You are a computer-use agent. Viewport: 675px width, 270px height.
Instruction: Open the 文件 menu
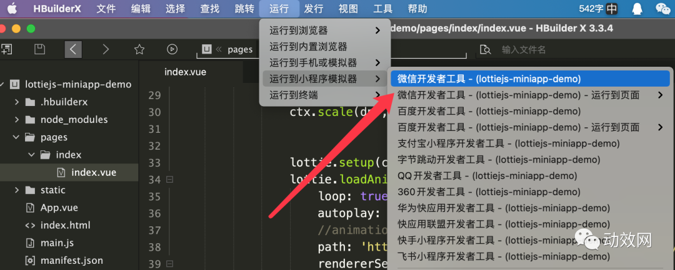point(106,9)
